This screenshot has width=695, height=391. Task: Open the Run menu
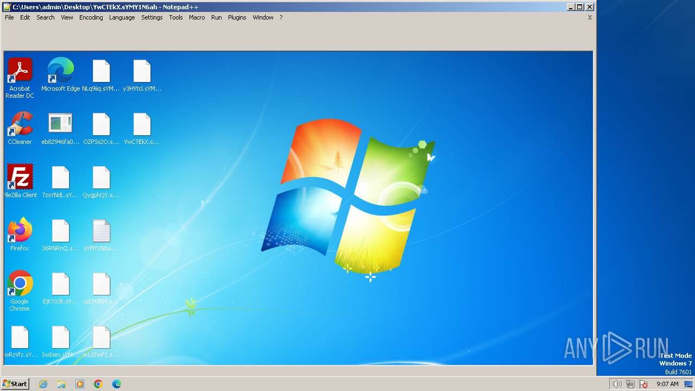click(217, 17)
